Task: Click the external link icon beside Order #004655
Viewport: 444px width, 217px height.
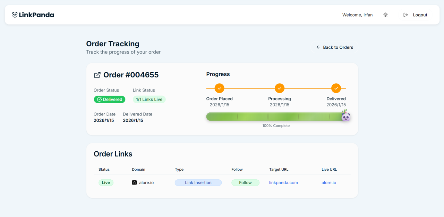Action: [x=97, y=75]
